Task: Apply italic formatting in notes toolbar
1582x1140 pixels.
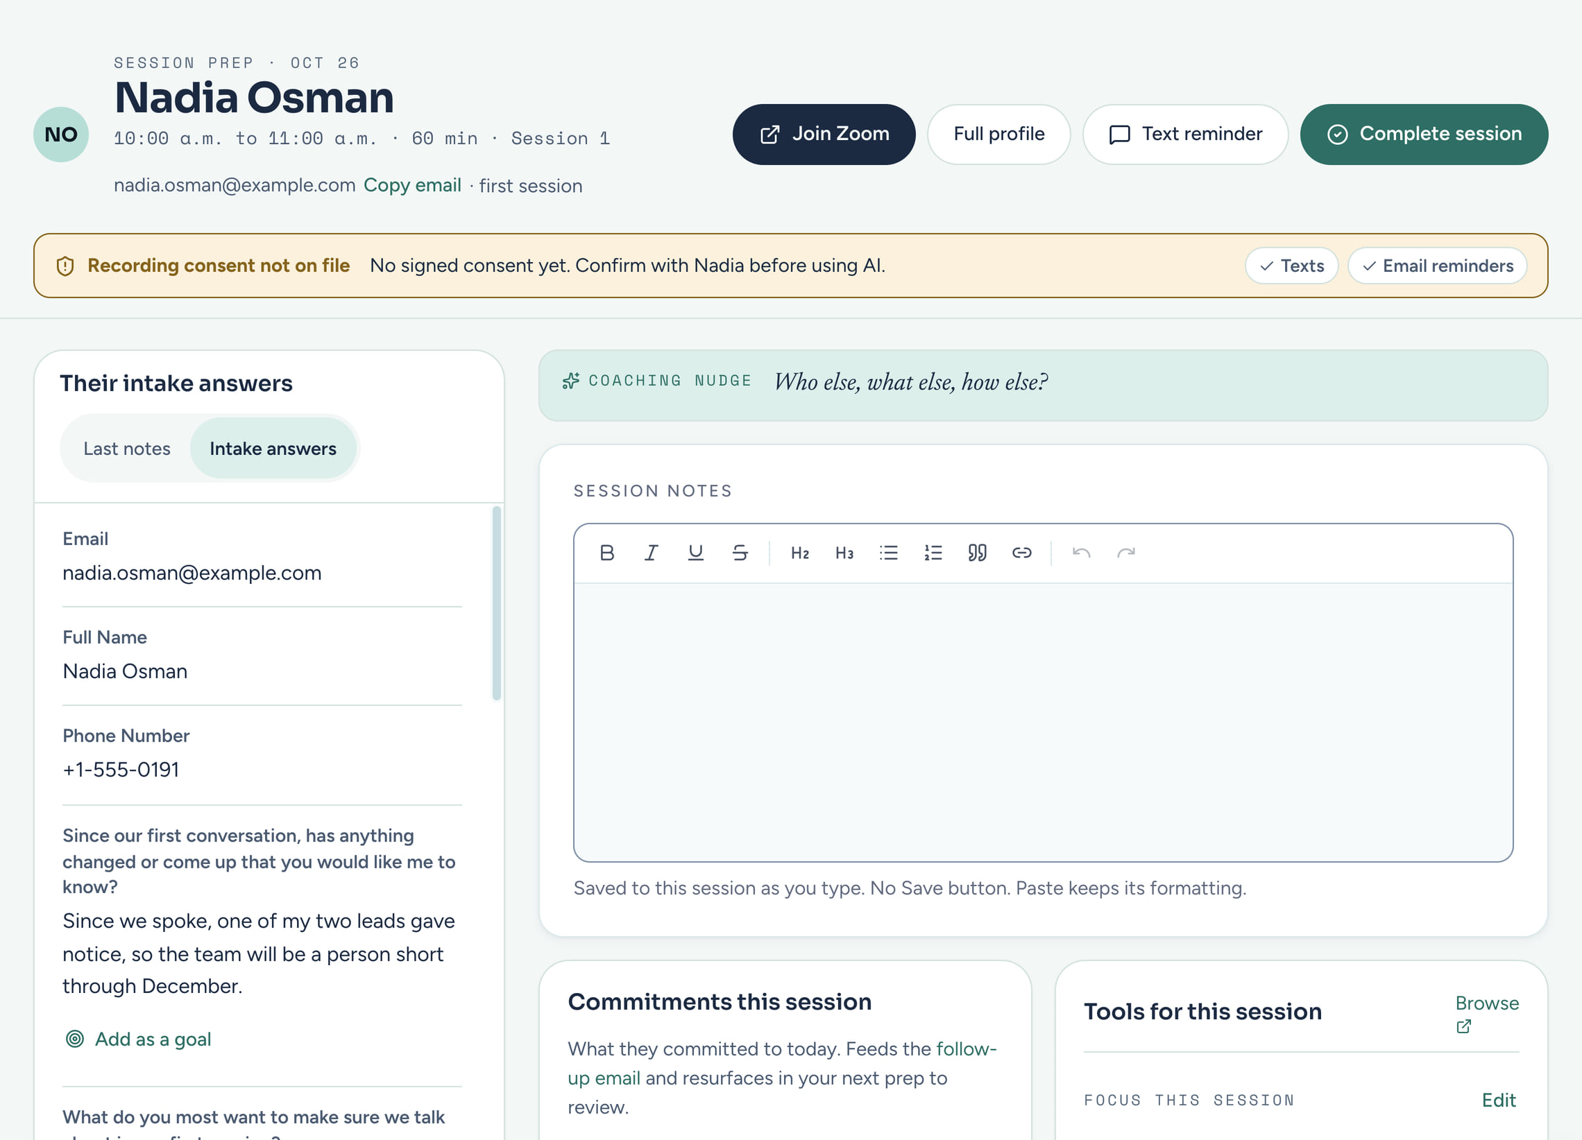Action: click(x=651, y=553)
